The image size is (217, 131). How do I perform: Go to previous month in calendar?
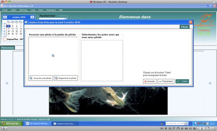(x=5, y=17)
